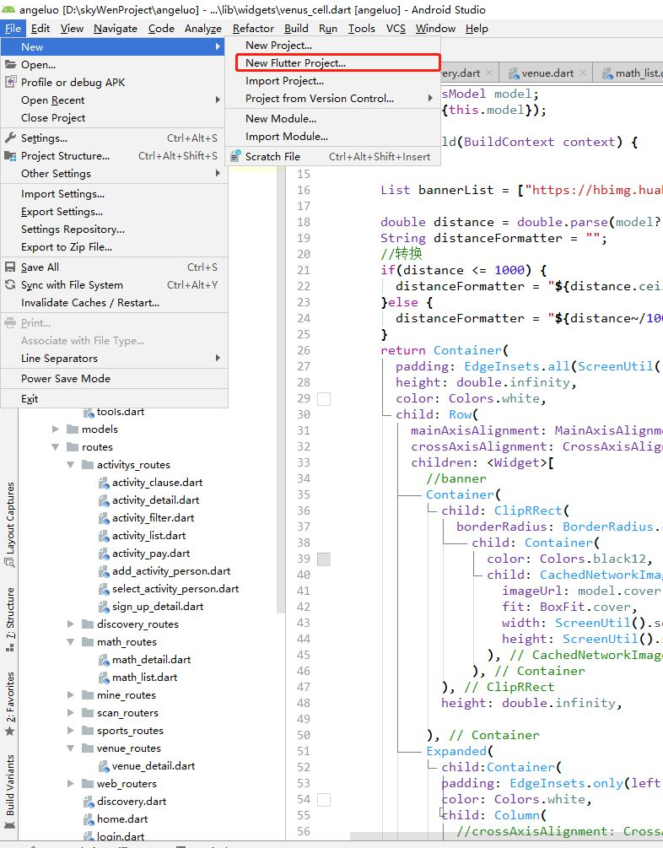This screenshot has height=848, width=663.
Task: Click the Structure tool window icon
Action: (10, 647)
